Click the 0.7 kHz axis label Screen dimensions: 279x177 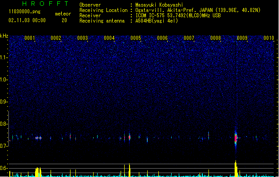[x=4, y=146]
